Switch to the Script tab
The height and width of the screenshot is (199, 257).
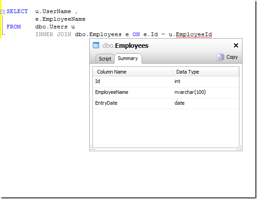[x=105, y=59]
